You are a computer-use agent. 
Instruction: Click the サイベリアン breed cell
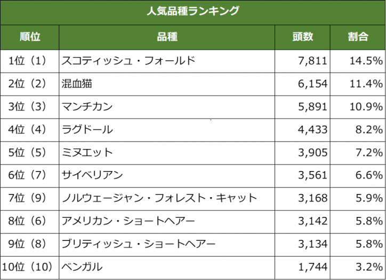tap(167, 176)
